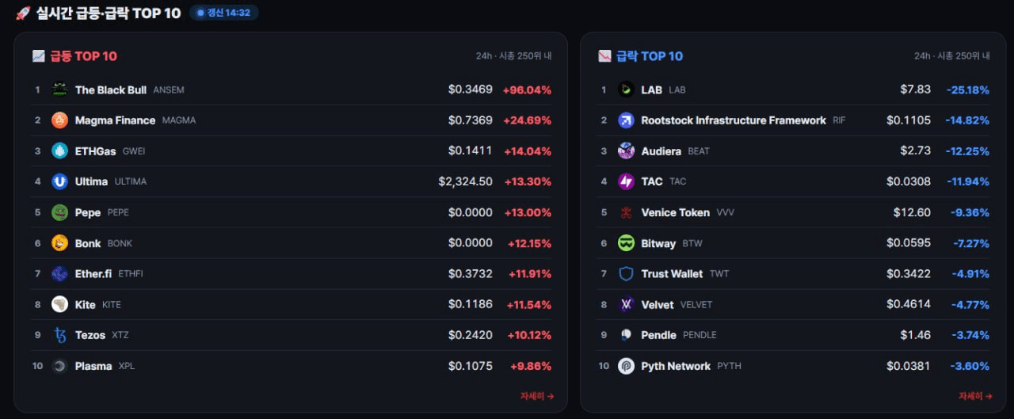Click the Pepe frog coin icon
This screenshot has width=1014, height=419.
[59, 212]
